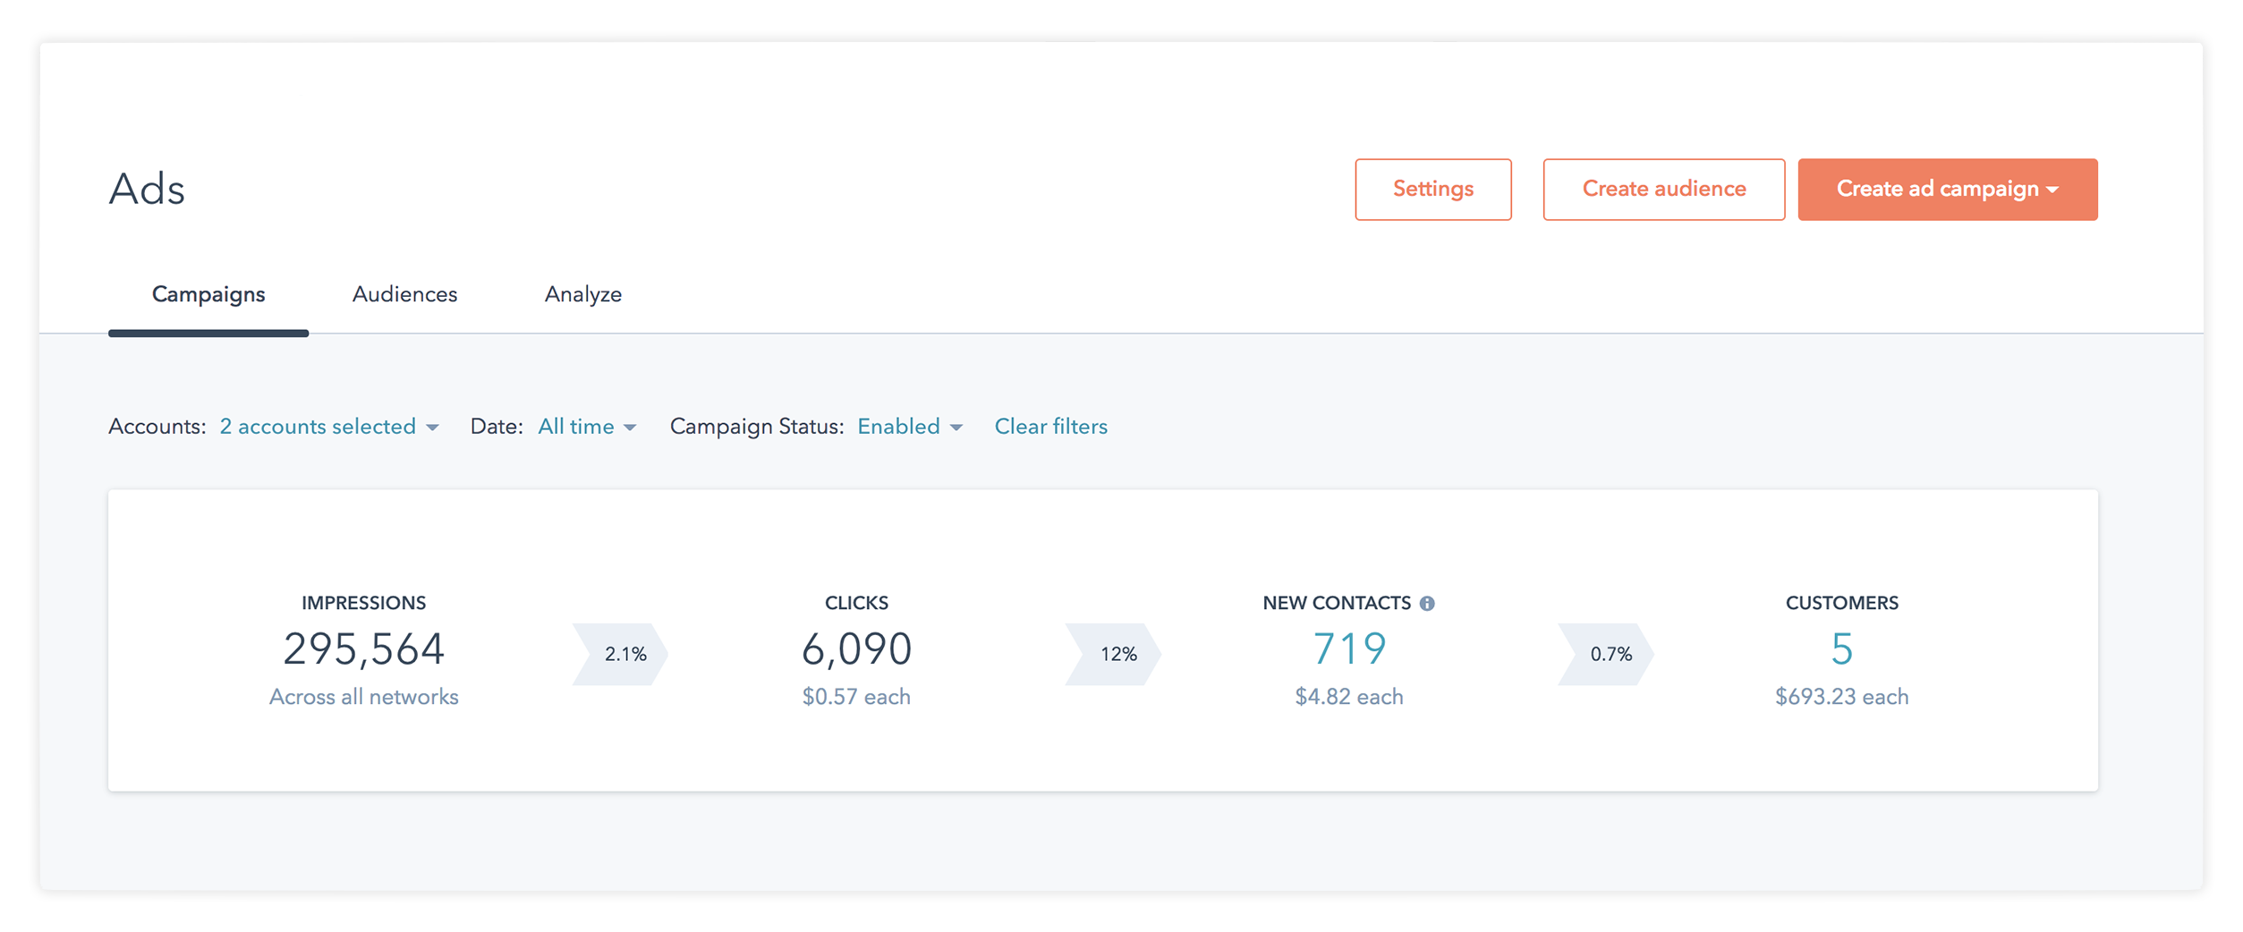Click the 6,090 clicks figure

tap(856, 650)
